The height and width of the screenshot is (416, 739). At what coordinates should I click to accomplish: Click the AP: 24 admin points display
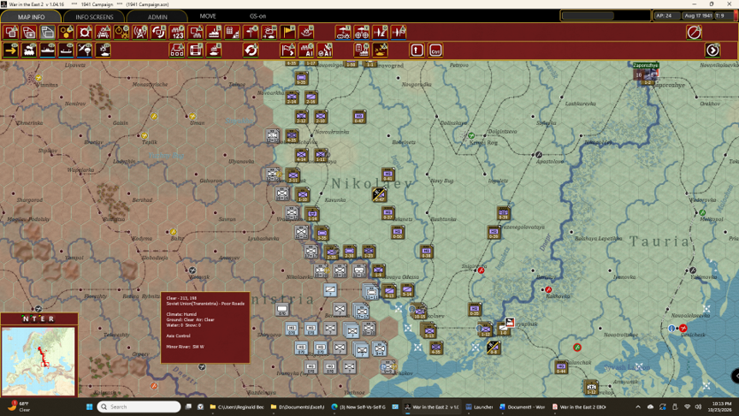pyautogui.click(x=666, y=15)
